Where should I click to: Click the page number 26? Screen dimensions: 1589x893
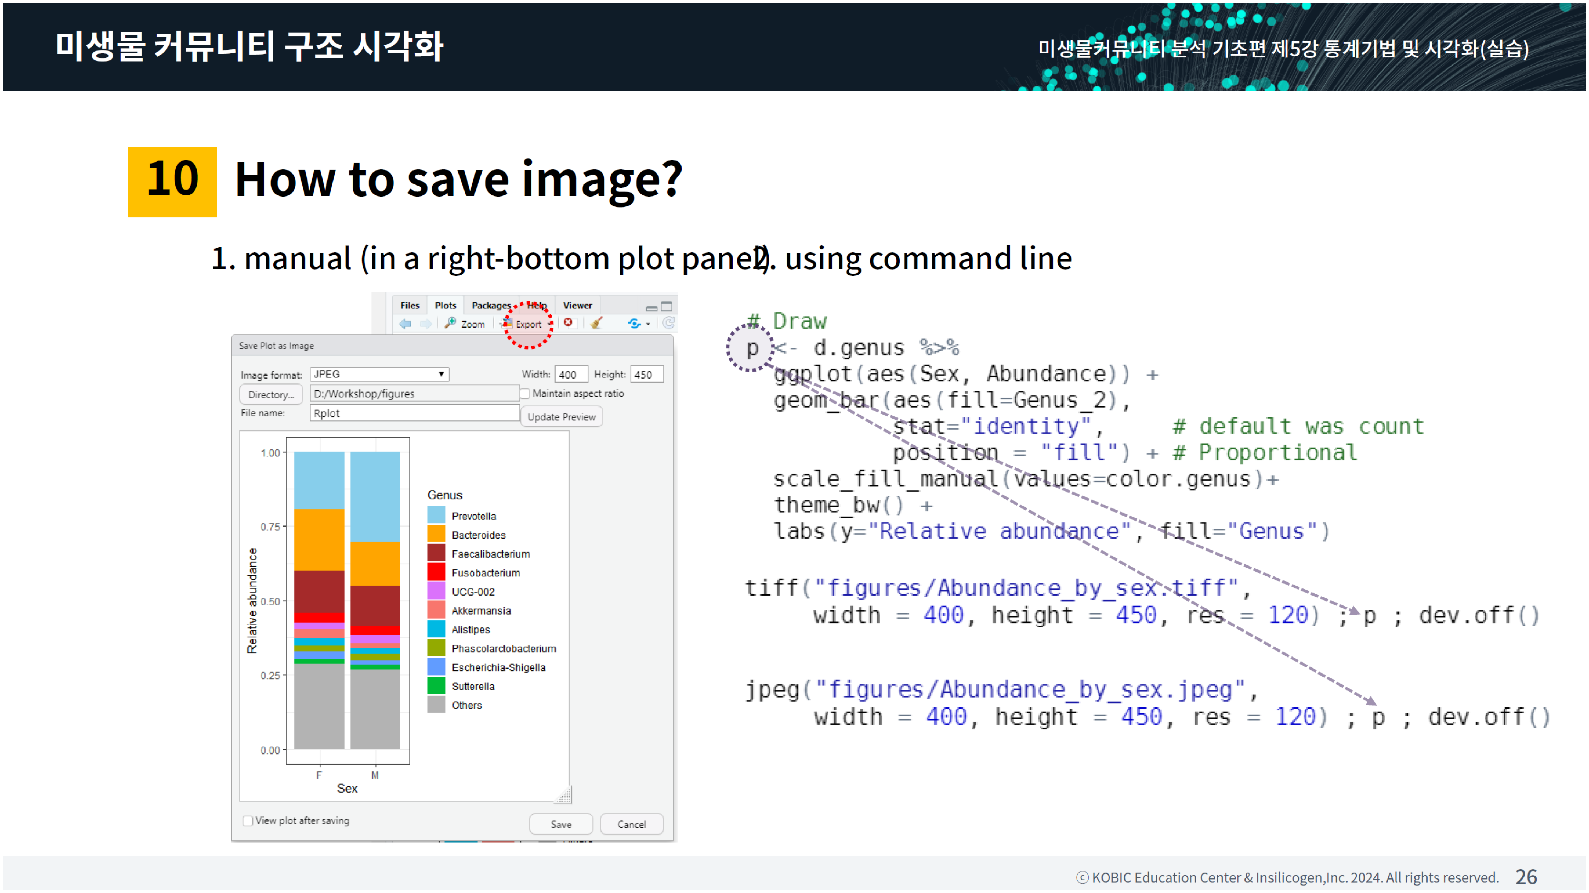1526,877
